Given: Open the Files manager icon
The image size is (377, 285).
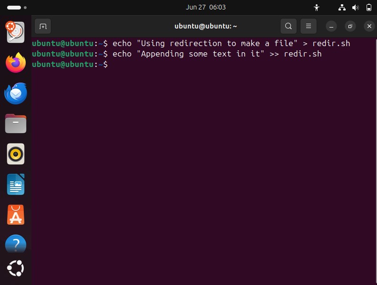Looking at the screenshot, I should click(16, 123).
